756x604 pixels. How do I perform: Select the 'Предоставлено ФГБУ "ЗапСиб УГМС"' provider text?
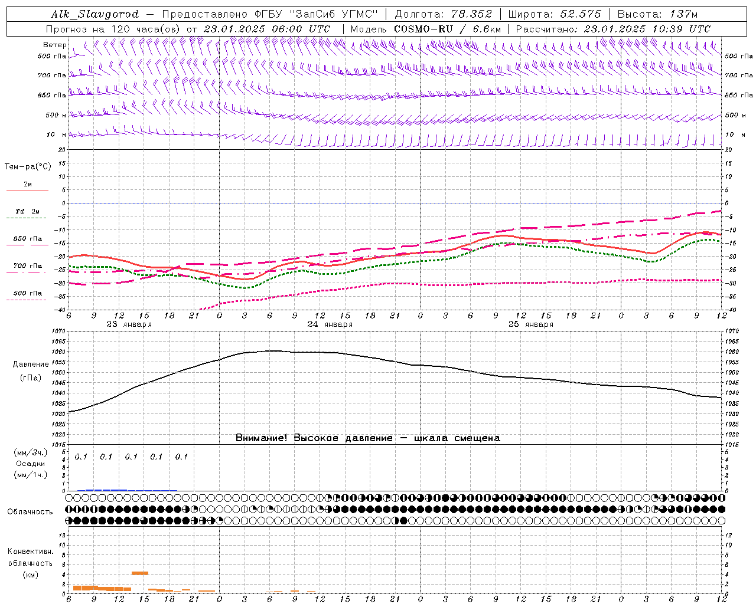[x=270, y=14]
